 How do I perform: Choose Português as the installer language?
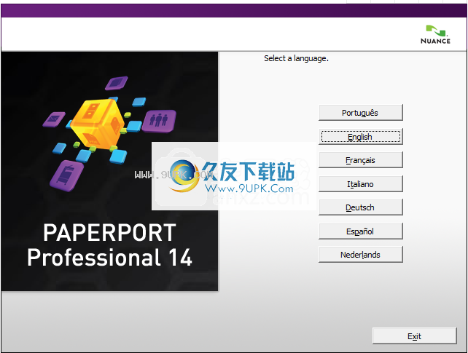pos(361,113)
